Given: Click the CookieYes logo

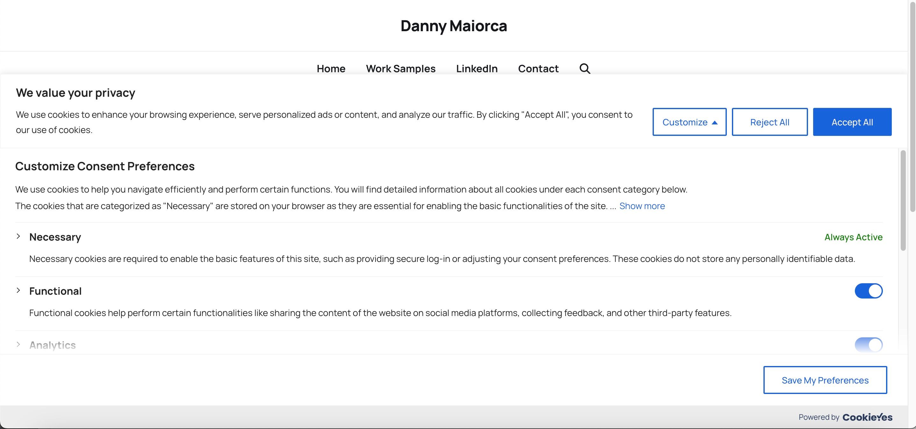Looking at the screenshot, I should (867, 417).
